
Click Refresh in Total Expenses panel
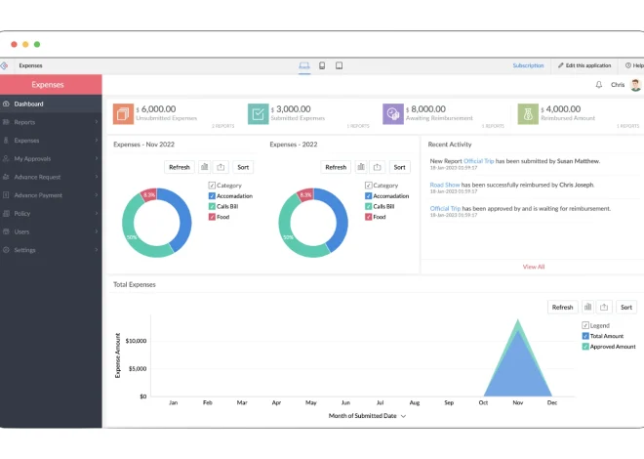pyautogui.click(x=562, y=307)
